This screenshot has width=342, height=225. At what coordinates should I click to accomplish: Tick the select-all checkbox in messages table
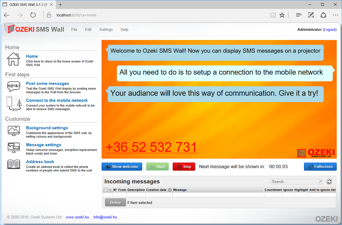tap(106, 190)
